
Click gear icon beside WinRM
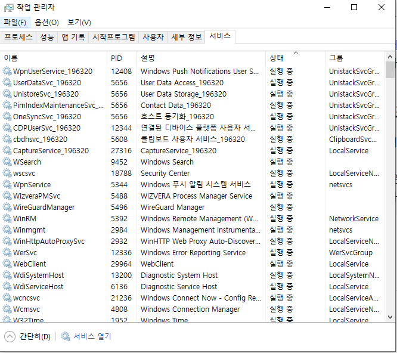coord(7,218)
